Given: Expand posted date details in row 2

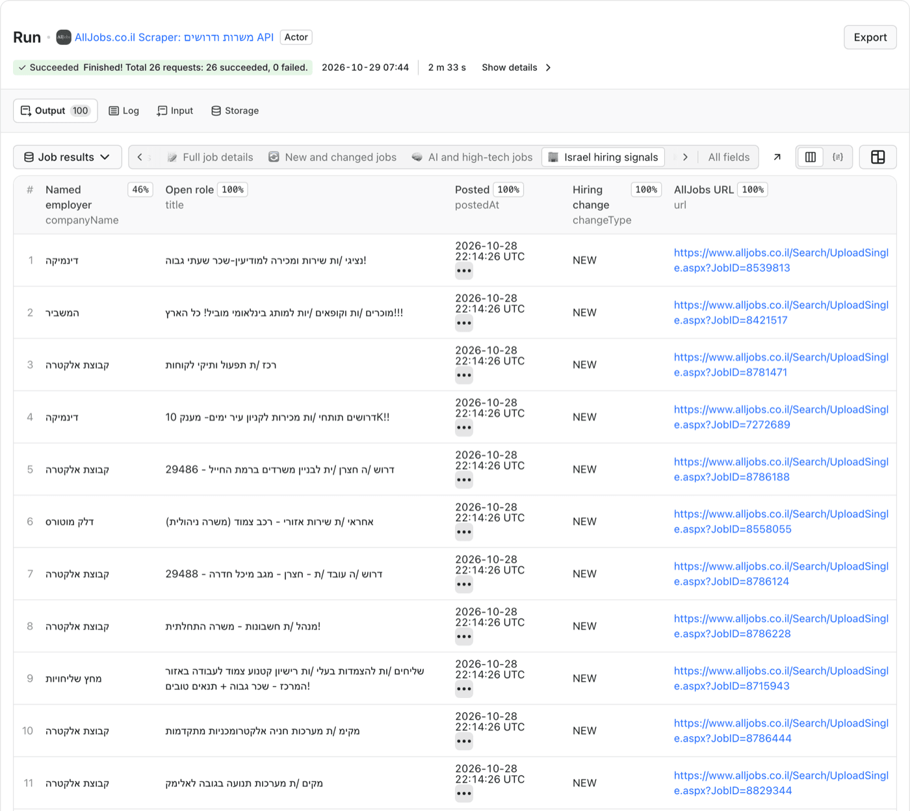Looking at the screenshot, I should click(x=464, y=323).
